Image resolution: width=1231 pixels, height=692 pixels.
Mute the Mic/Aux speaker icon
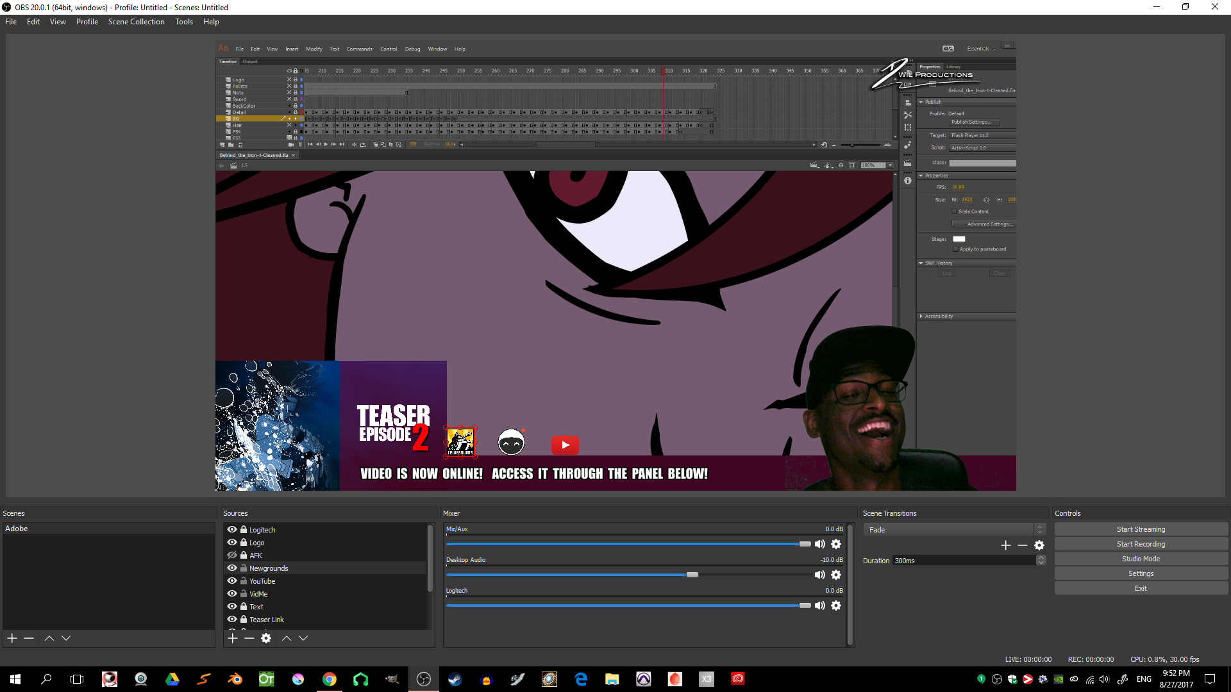pyautogui.click(x=820, y=544)
